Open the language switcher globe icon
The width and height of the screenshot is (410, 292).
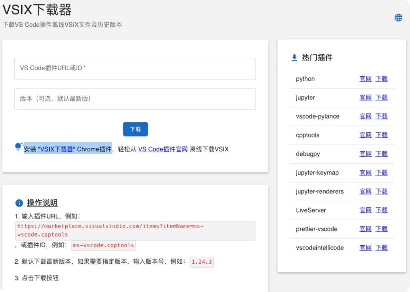(398, 17)
